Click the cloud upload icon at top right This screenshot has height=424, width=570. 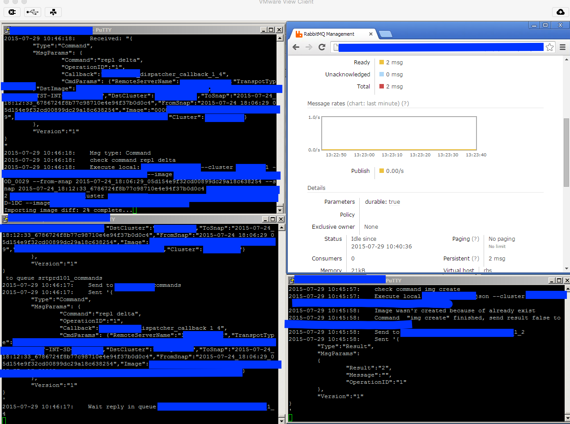[x=560, y=12]
